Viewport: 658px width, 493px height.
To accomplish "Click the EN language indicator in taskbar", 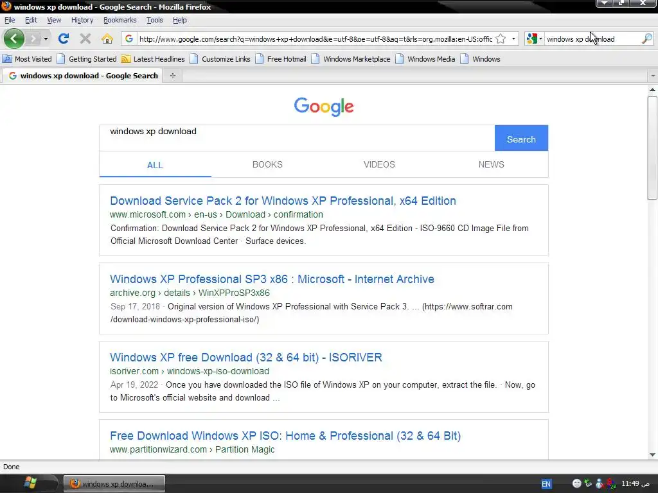I will [x=546, y=484].
